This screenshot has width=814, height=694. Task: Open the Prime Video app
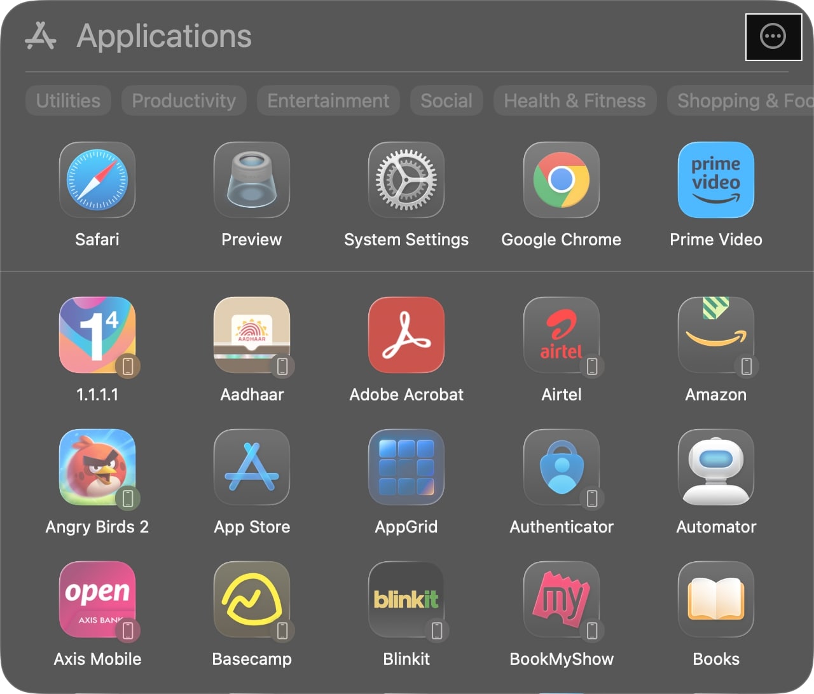point(716,180)
